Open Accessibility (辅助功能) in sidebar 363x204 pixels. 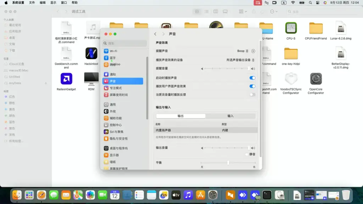click(x=122, y=118)
